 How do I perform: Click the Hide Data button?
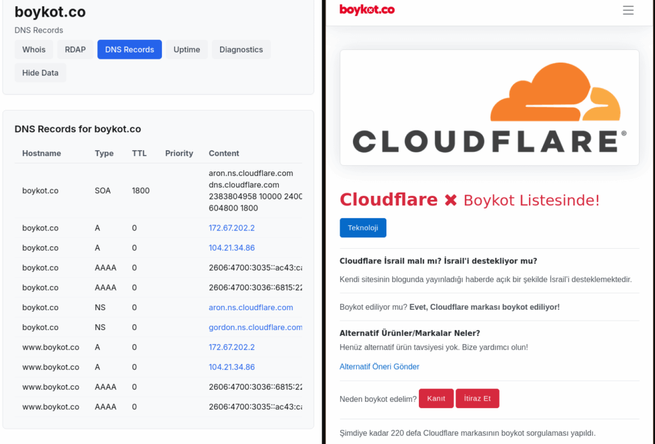pyautogui.click(x=40, y=73)
